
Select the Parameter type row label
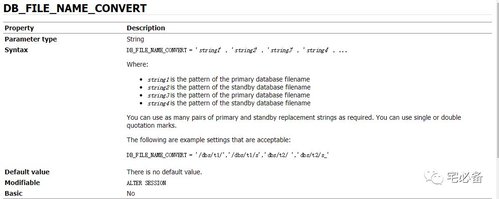(x=30, y=39)
